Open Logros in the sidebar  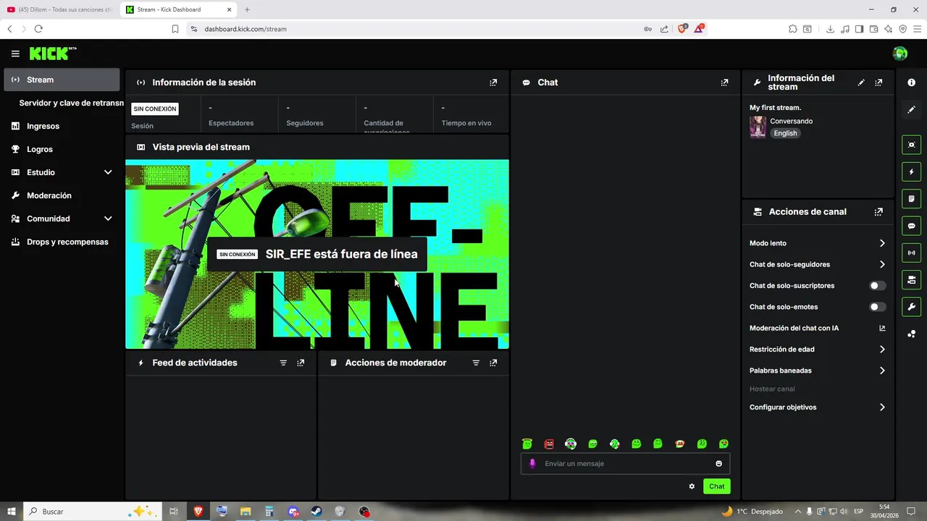[x=62, y=149]
